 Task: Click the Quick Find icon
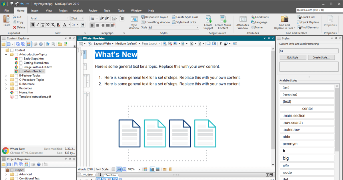(299, 17)
